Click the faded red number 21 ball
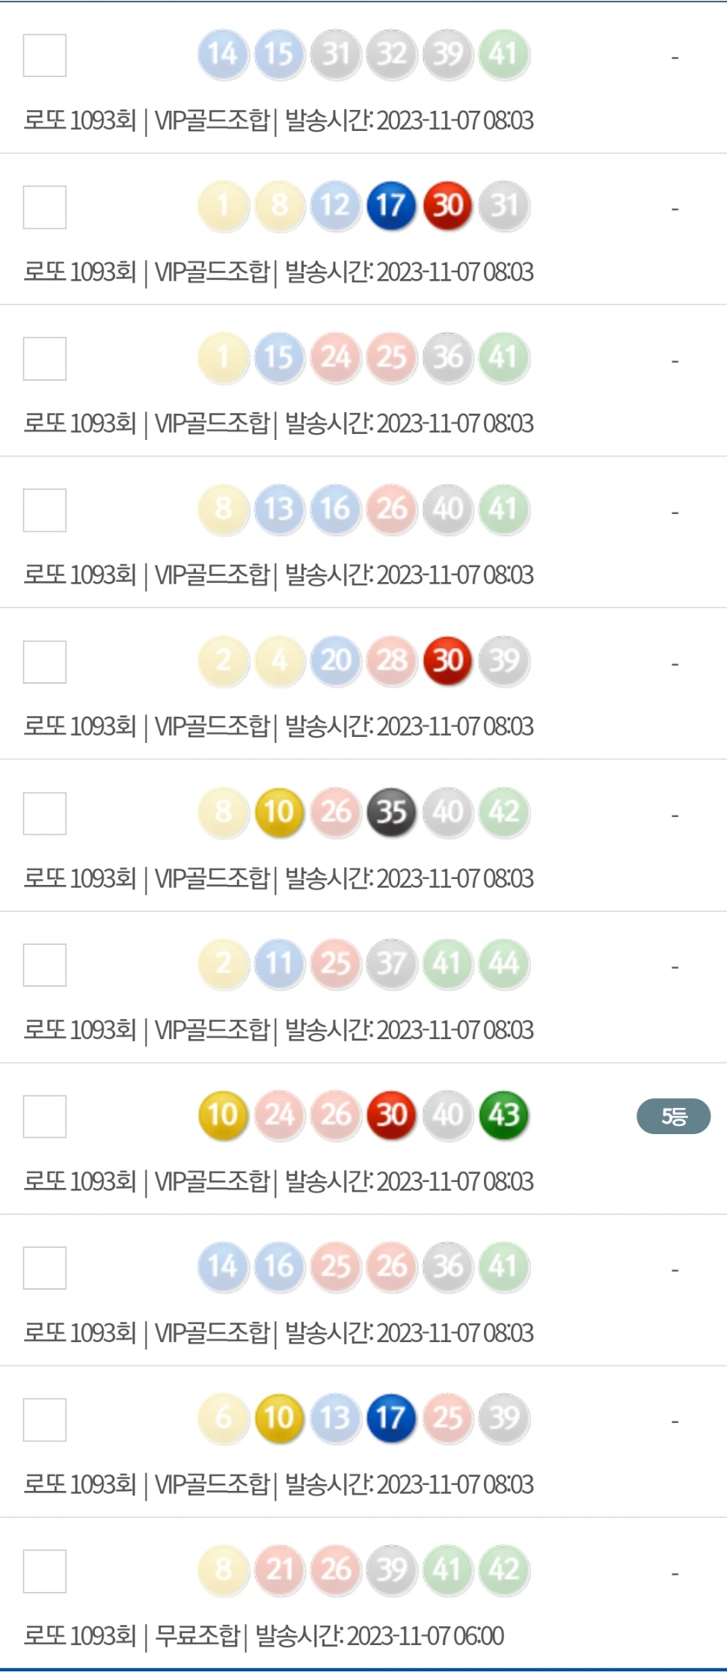This screenshot has width=727, height=1672. tap(279, 1569)
